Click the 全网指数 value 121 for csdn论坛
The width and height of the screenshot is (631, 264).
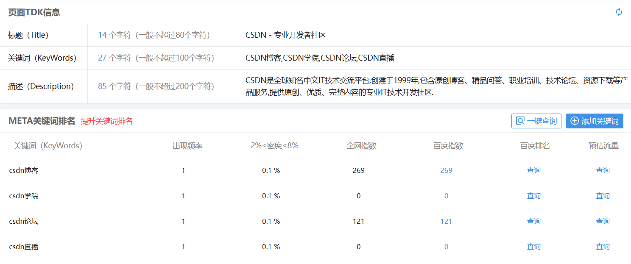click(x=358, y=221)
